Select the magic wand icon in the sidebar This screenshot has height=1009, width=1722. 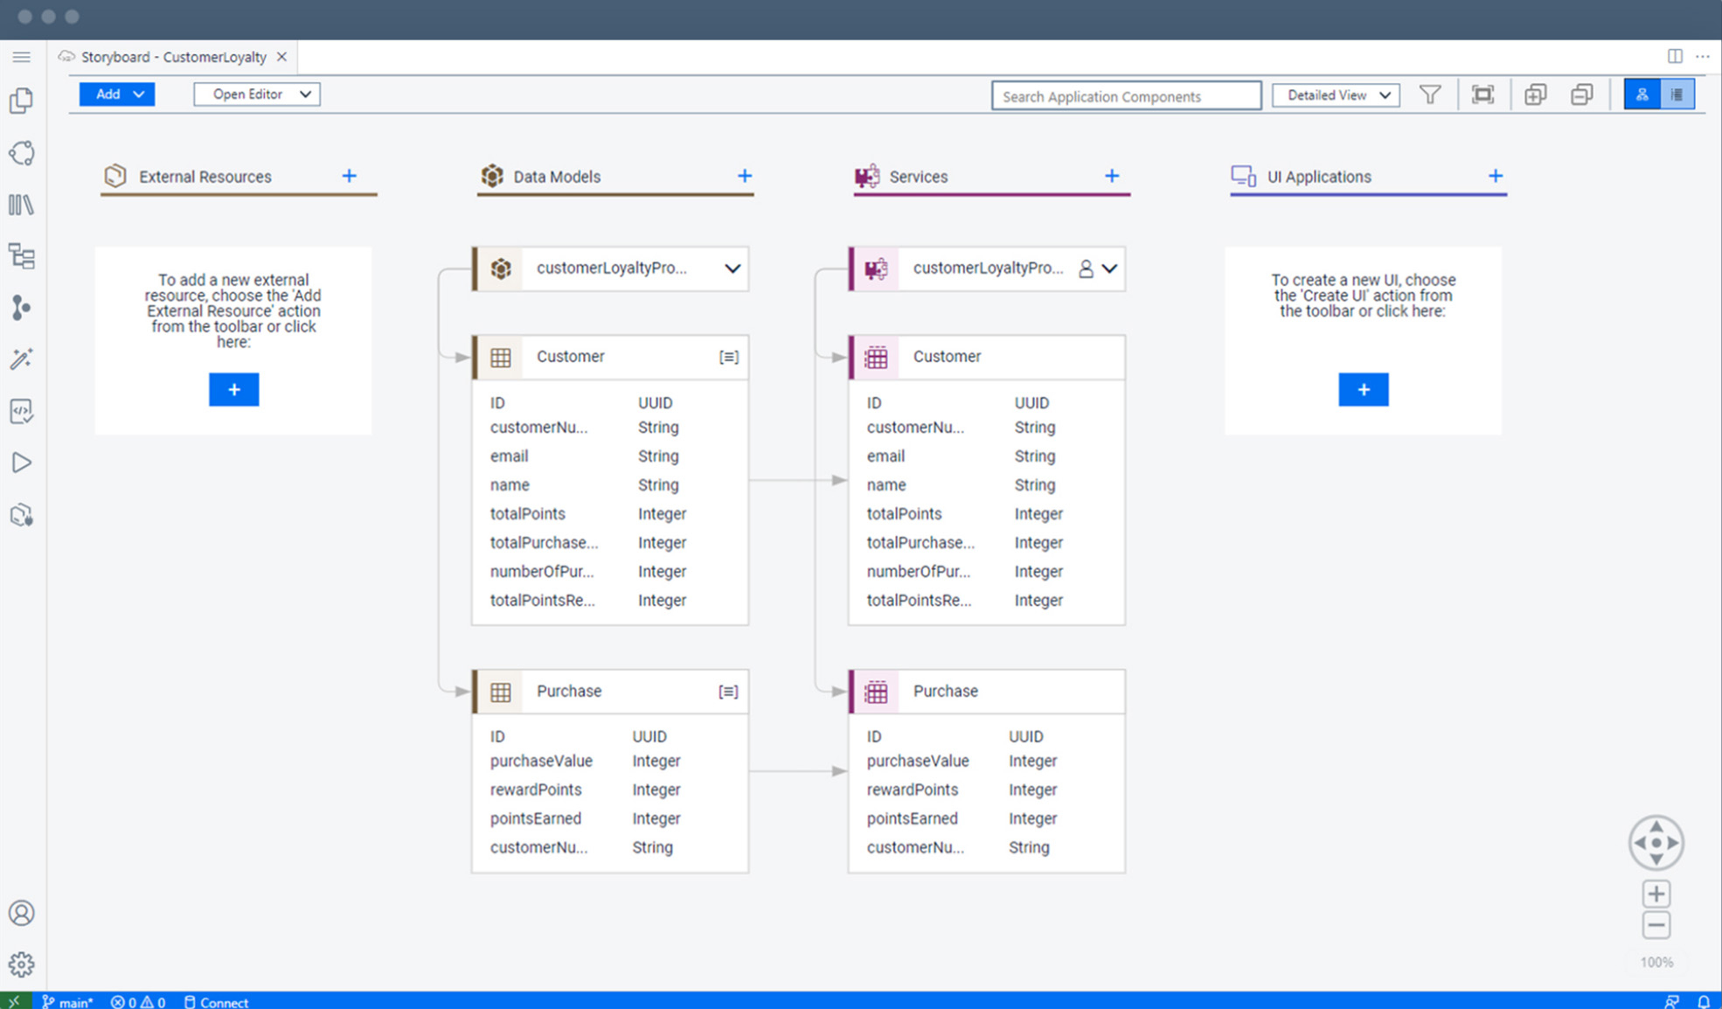click(x=21, y=358)
